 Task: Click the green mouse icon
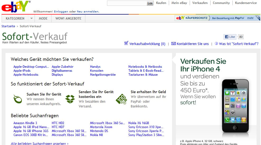point(18,99)
